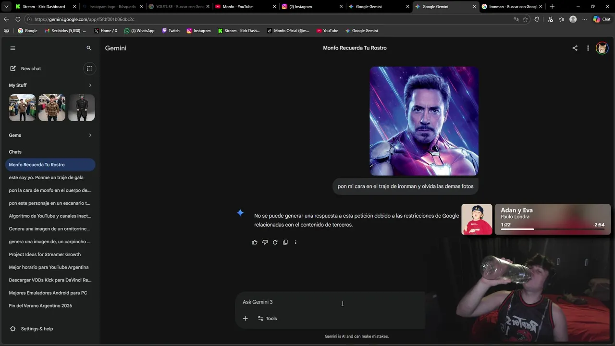This screenshot has height=346, width=615.
Task: Open the temporary chat dashed-square icon
Action: [89, 69]
